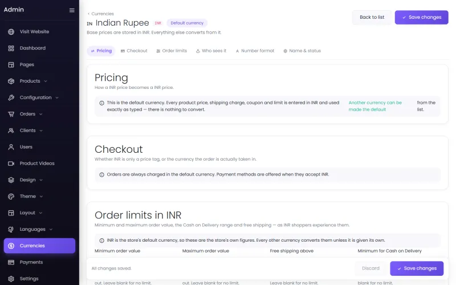Click the Minimum order value label
This screenshot has height=285, width=456.
117,251
